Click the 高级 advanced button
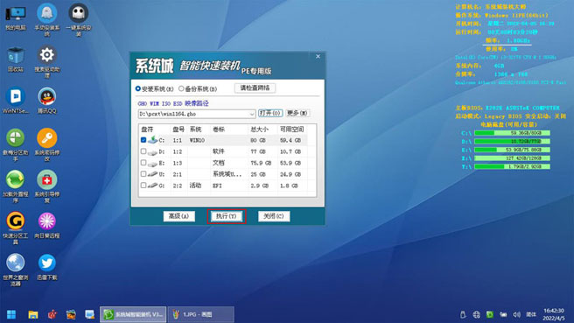Image resolution: width=574 pixels, height=323 pixels. pyautogui.click(x=178, y=216)
